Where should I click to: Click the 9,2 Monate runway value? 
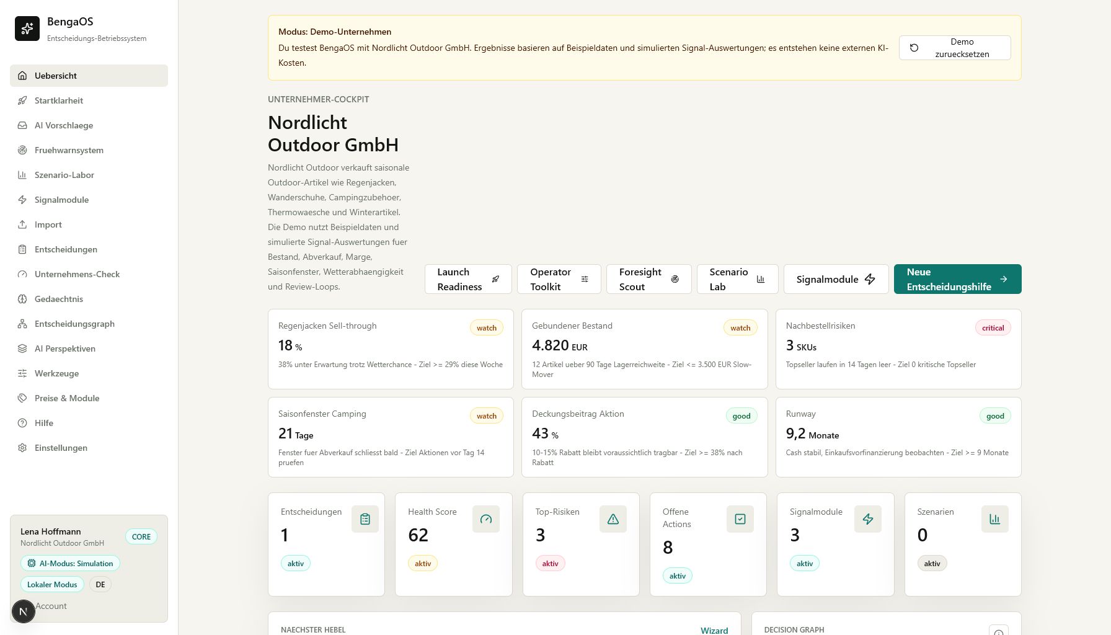tap(812, 433)
